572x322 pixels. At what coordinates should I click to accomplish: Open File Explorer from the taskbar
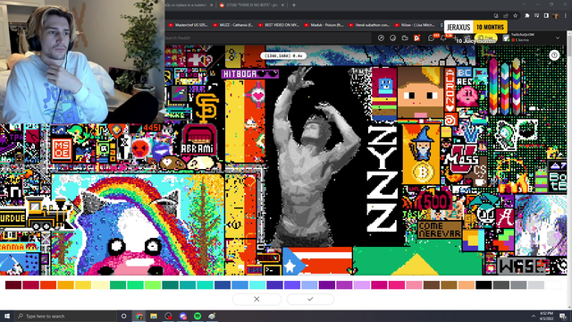point(154,316)
